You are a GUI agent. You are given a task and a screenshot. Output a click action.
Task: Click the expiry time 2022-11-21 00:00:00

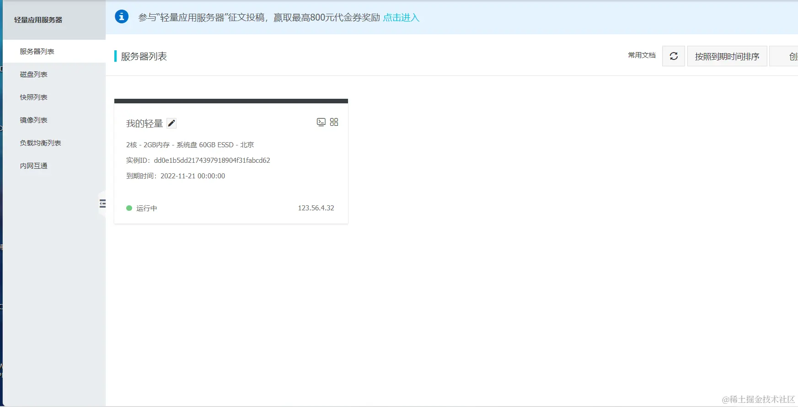193,176
